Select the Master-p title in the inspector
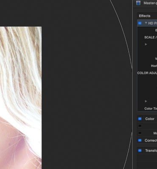Screen dimensions: 157x169 coord(150,3)
